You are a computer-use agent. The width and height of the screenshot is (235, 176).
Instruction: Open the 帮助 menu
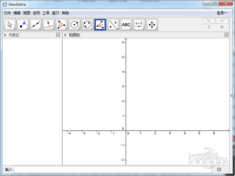pos(65,13)
